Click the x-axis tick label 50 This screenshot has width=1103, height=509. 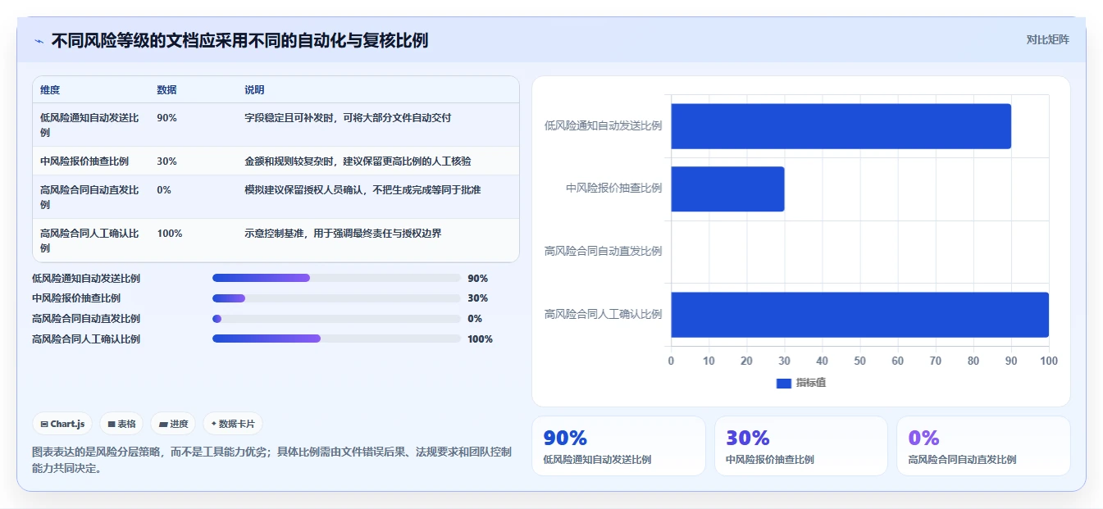click(859, 361)
